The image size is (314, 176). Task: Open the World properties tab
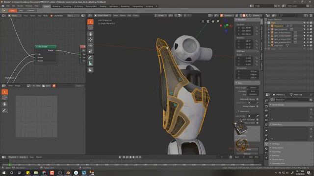pyautogui.click(x=266, y=125)
